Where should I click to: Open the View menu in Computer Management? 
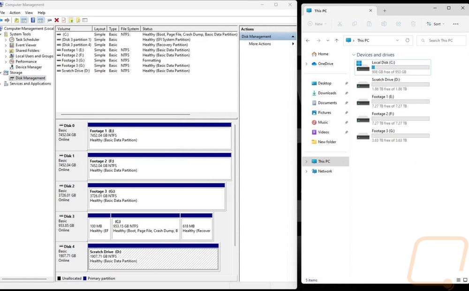pos(29,13)
